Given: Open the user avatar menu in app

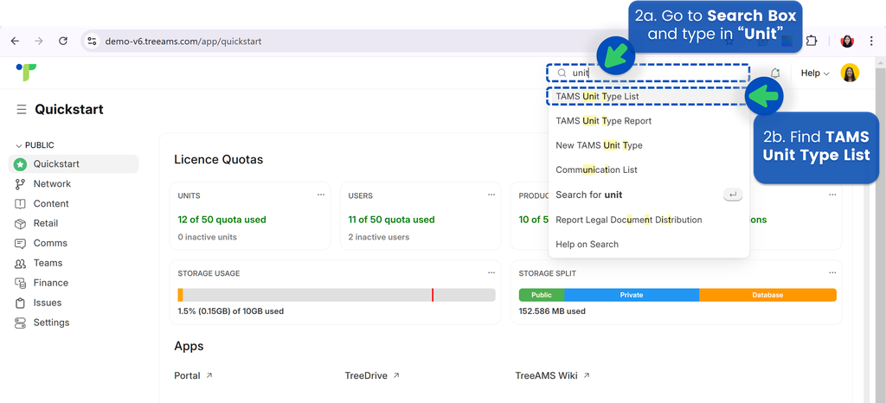Looking at the screenshot, I should coord(850,73).
